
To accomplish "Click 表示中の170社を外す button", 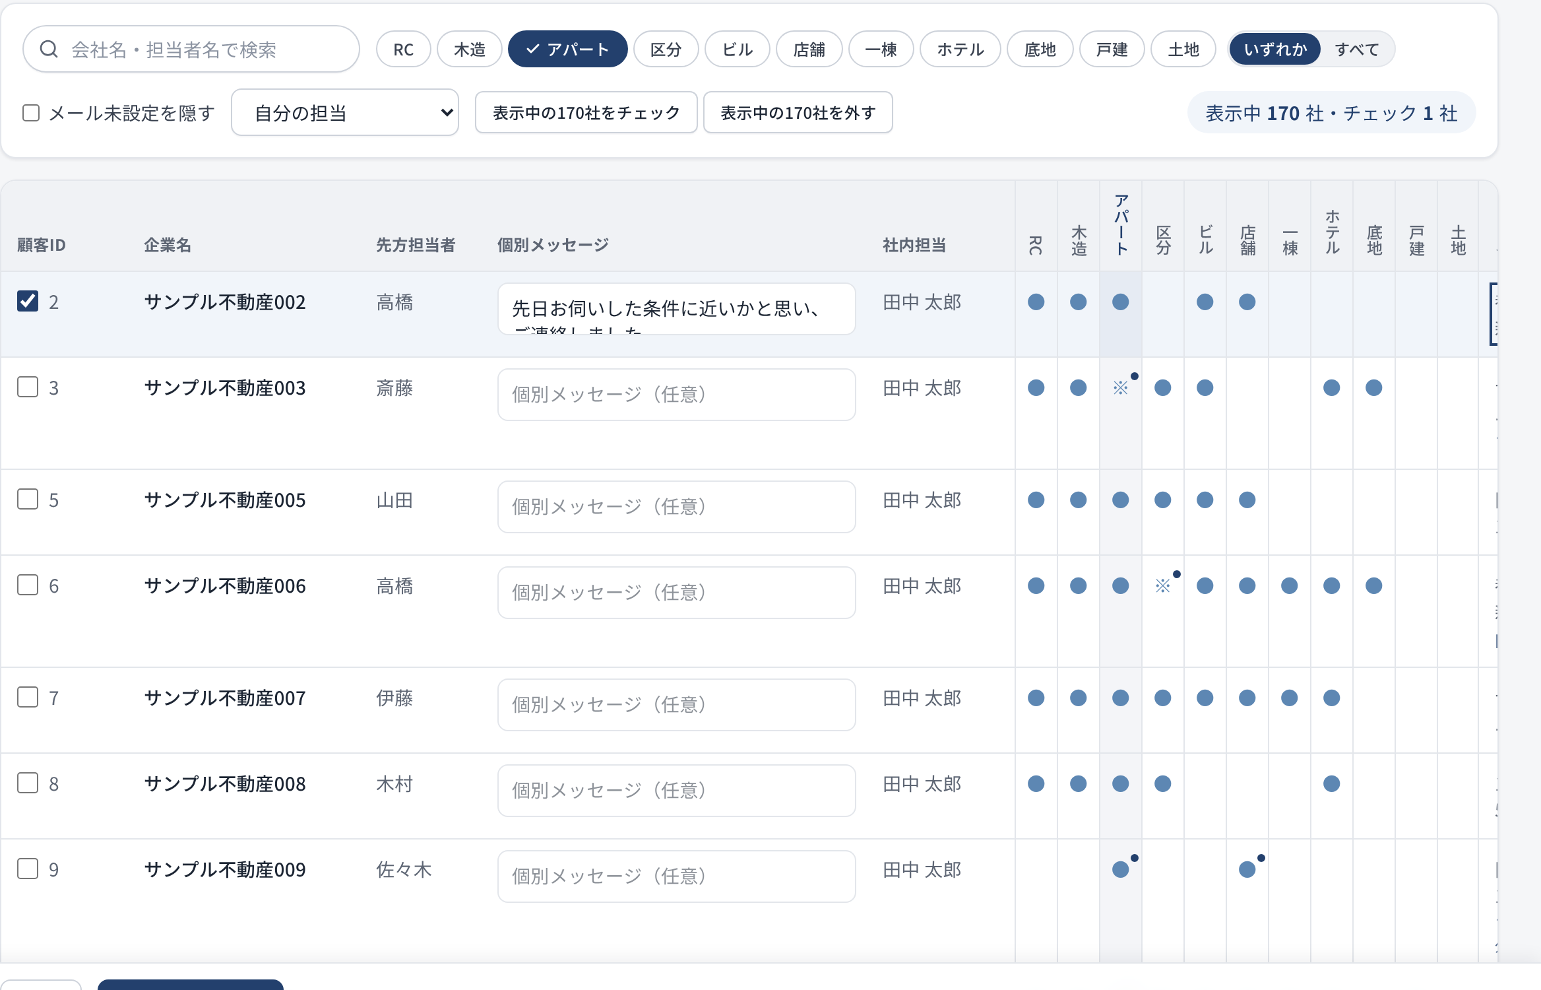I will [x=798, y=113].
